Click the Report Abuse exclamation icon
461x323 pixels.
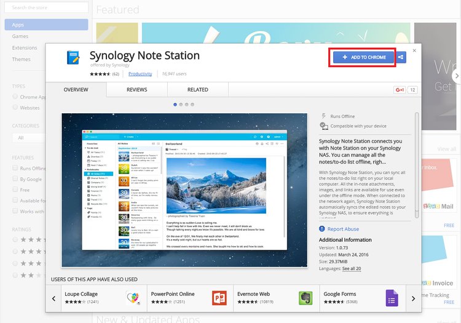[322, 229]
